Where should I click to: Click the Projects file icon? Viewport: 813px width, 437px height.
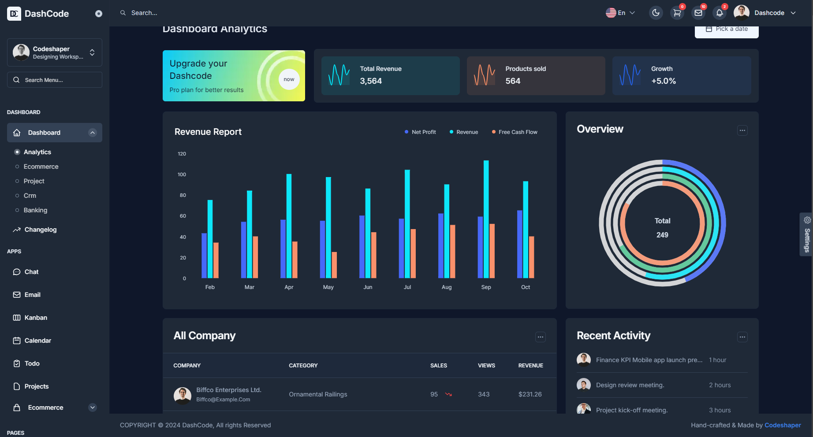17,386
